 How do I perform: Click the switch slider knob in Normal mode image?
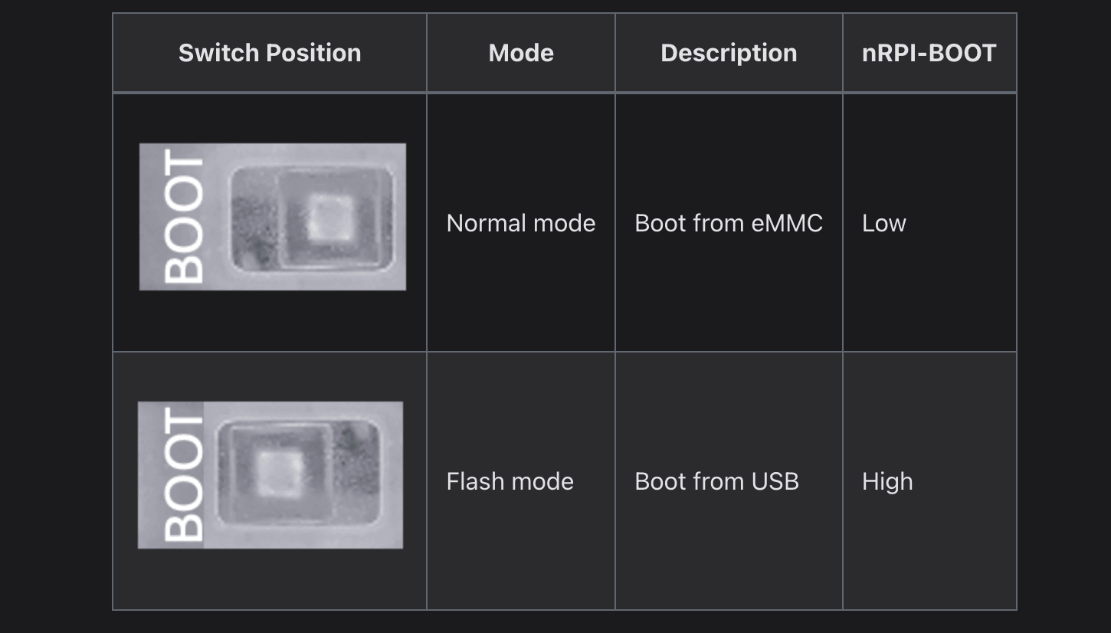[331, 218]
